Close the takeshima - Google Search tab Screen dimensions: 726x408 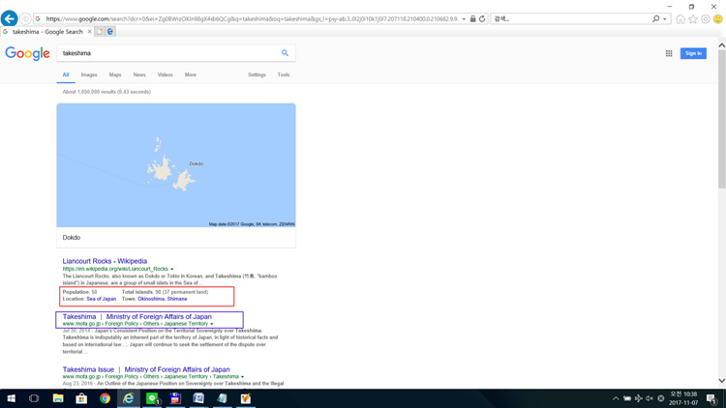89,32
